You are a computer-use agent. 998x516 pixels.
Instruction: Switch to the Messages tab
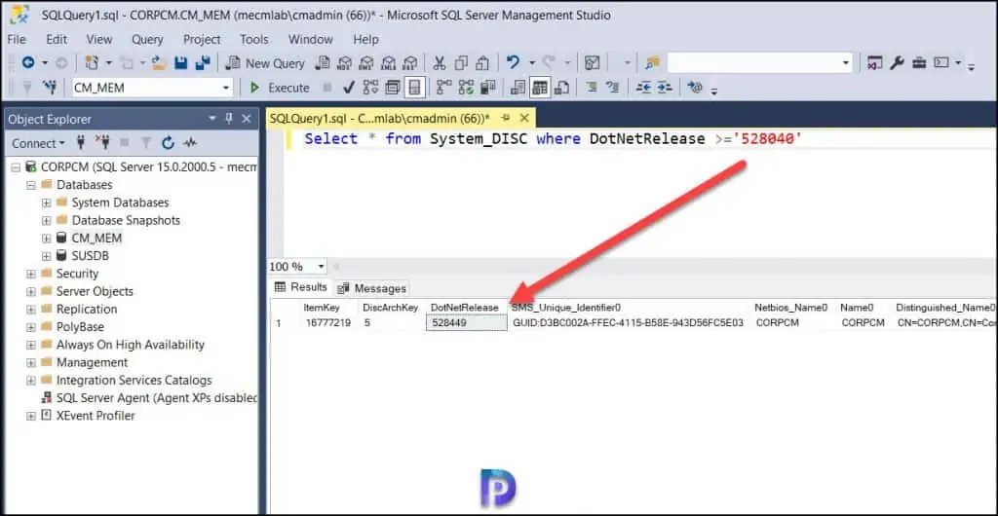click(371, 288)
